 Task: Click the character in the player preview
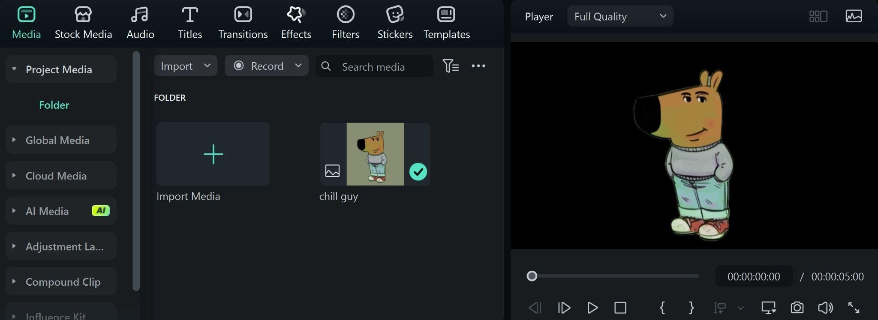[x=684, y=155]
